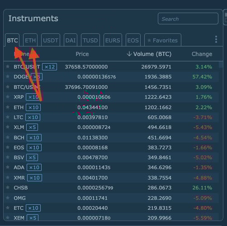Click the ×10 badge next to EOS

tap(34, 148)
